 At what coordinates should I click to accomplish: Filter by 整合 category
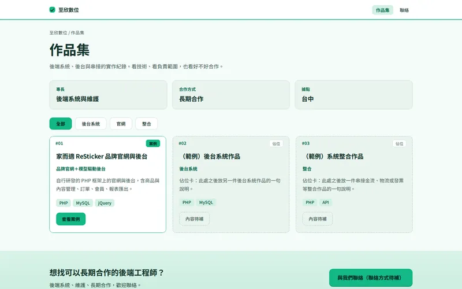(147, 124)
